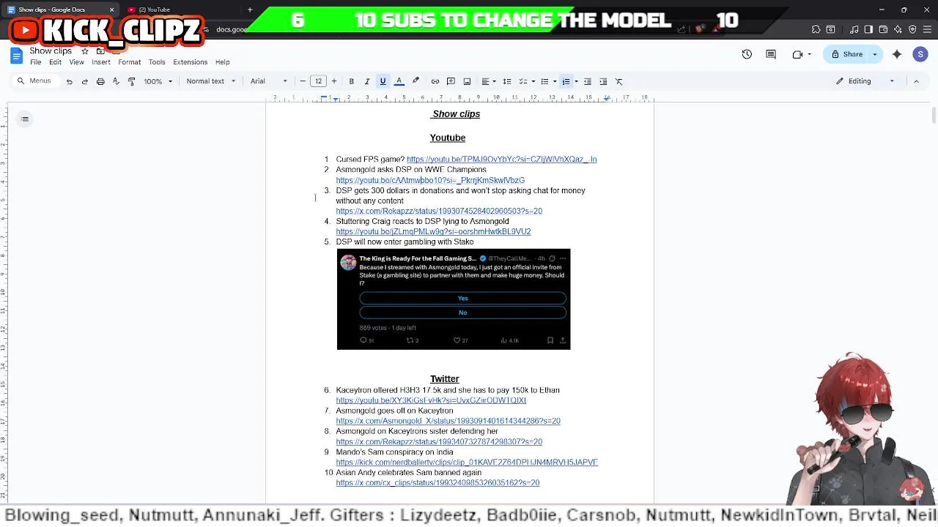Open the Tools menu
The width and height of the screenshot is (938, 527).
point(157,62)
